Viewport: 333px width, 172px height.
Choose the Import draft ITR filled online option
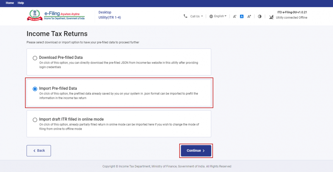pos(35,120)
